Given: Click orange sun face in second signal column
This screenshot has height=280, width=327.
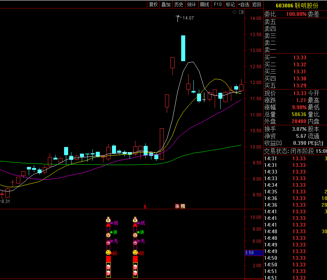Looking at the screenshot, I should click(135, 235).
